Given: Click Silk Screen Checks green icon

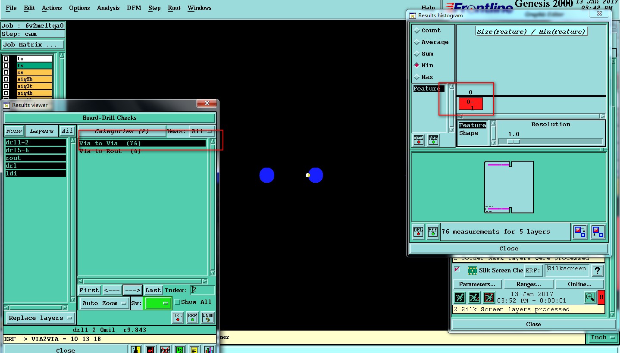Looking at the screenshot, I should point(473,271).
